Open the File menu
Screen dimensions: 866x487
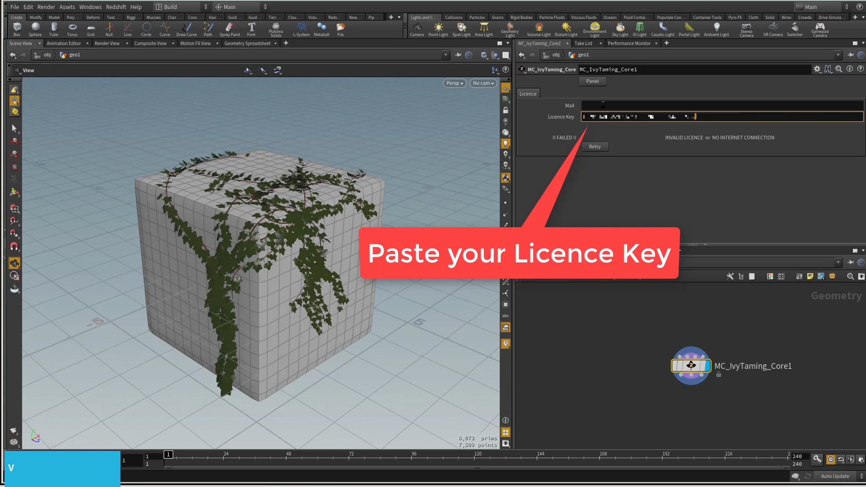point(14,7)
